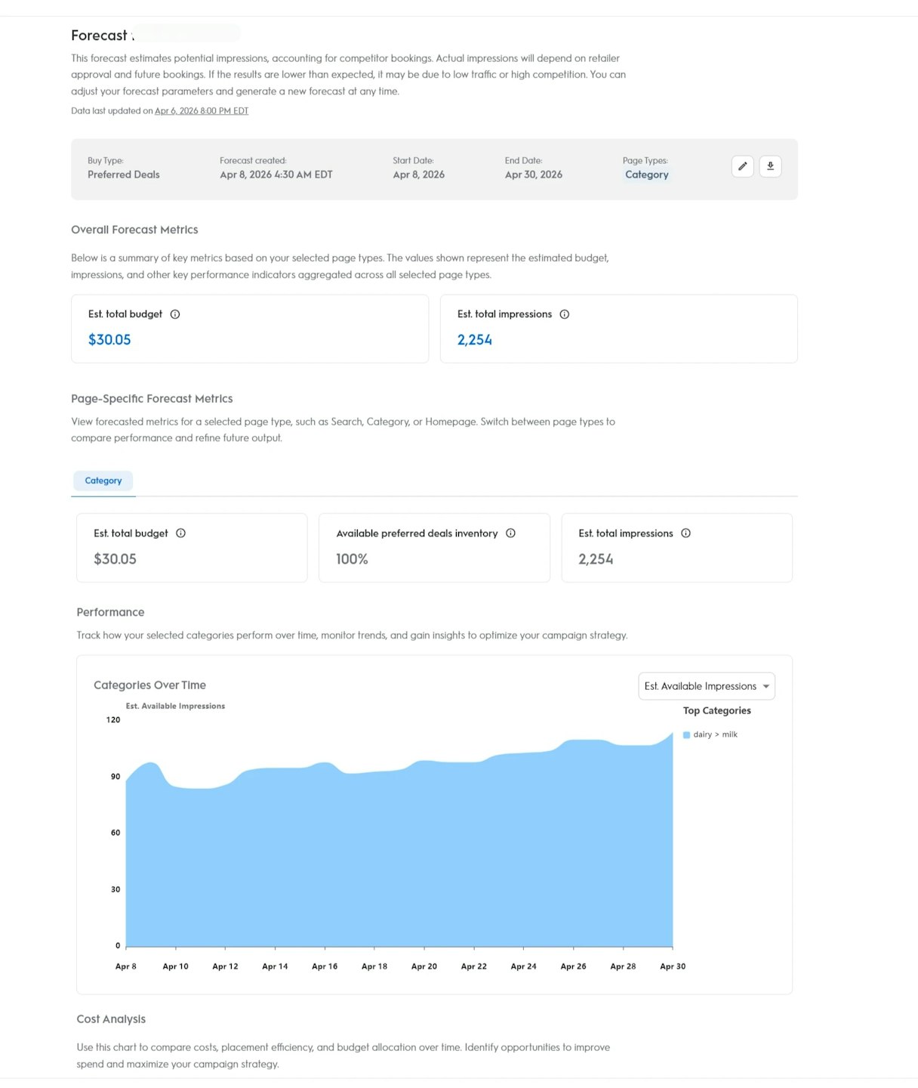Open info icon beside top Est. total budget

click(x=175, y=314)
